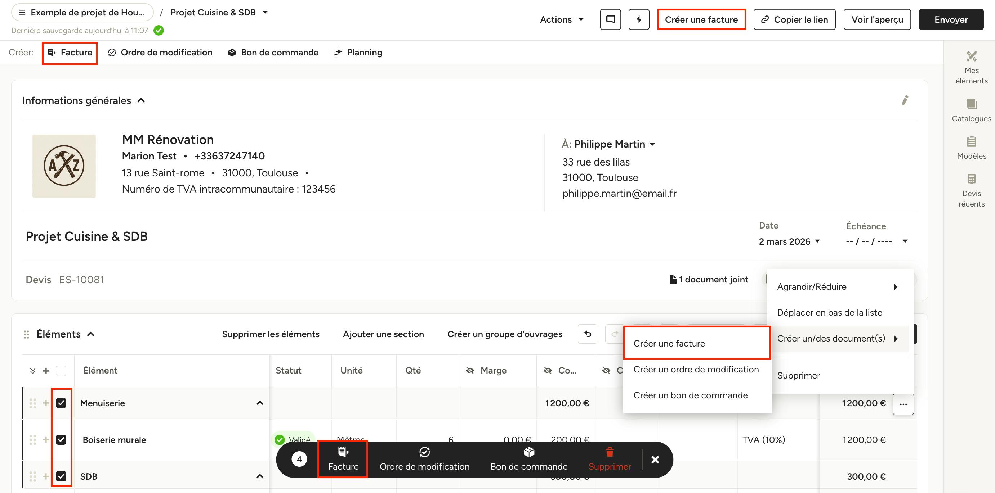995x493 pixels.
Task: Open the three-dot menu on Menuiserie row
Action: pos(903,404)
